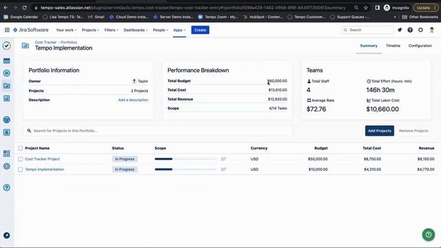Click the Tempo checkmark logo in sidebar
441x248 pixels.
pyautogui.click(x=7, y=45)
